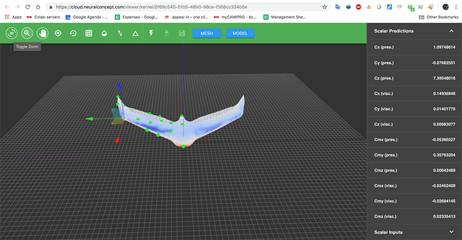This screenshot has height=240, width=462.
Task: Click the lightning bolt run icon
Action: point(151,33)
